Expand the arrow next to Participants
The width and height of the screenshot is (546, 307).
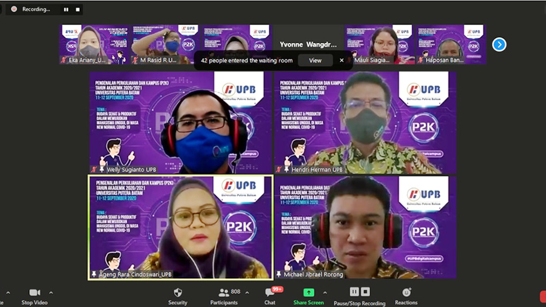pos(247,292)
